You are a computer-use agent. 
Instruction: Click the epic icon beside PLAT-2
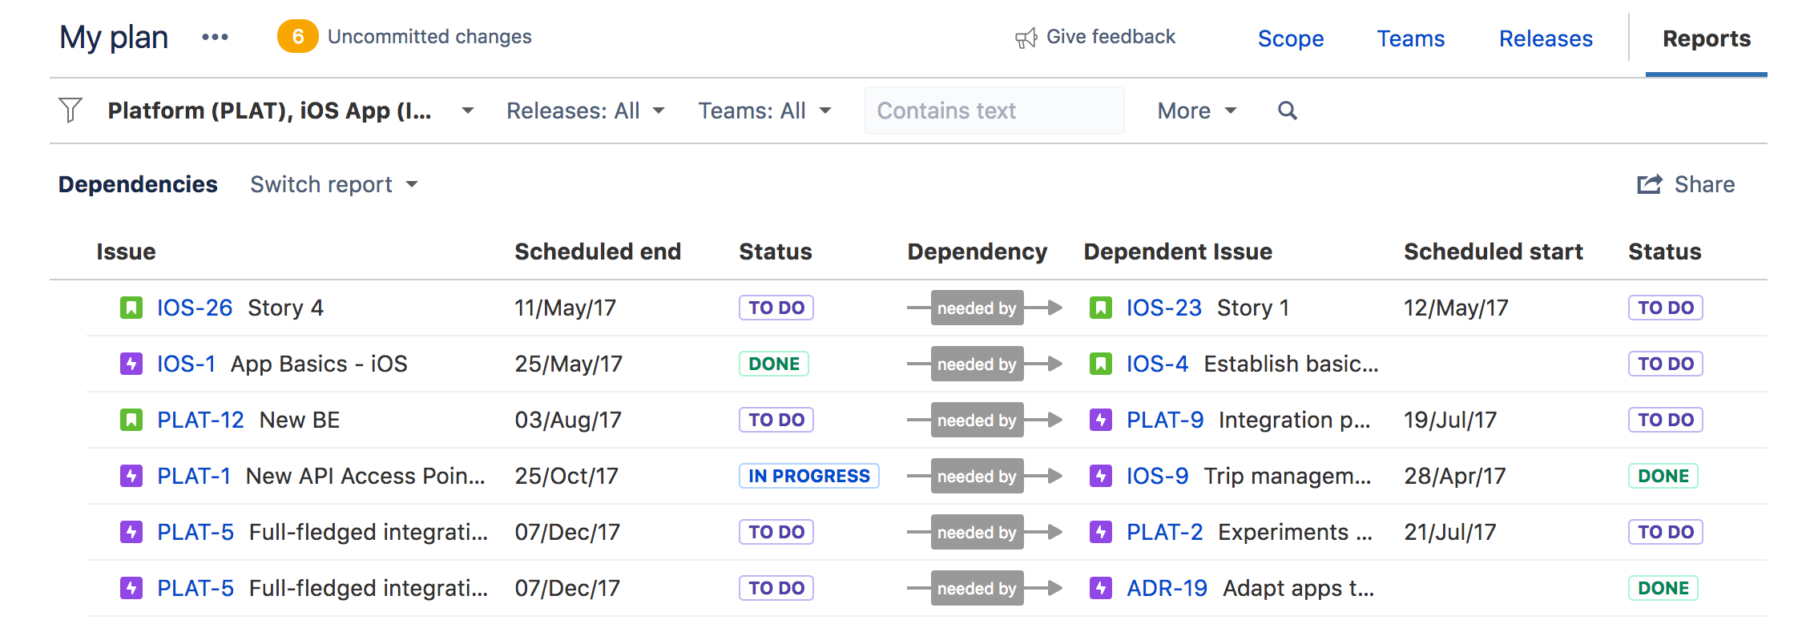click(x=1101, y=532)
